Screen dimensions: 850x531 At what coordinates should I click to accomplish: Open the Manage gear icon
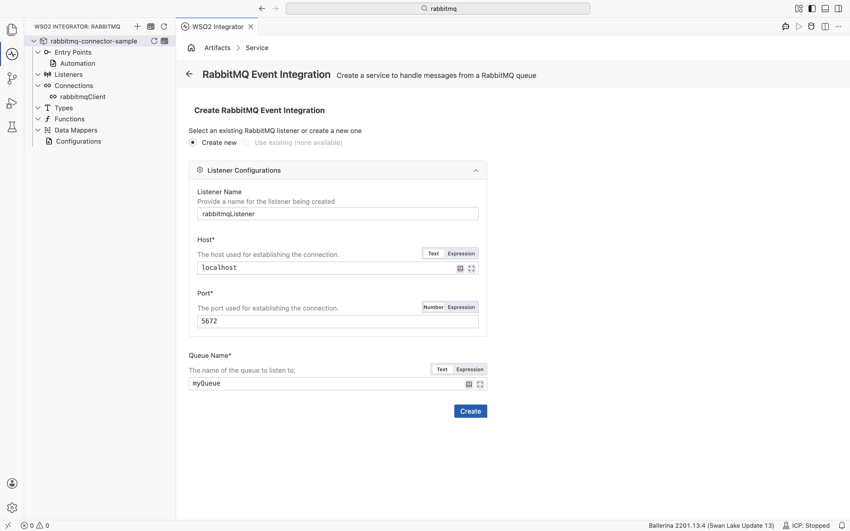coord(12,507)
